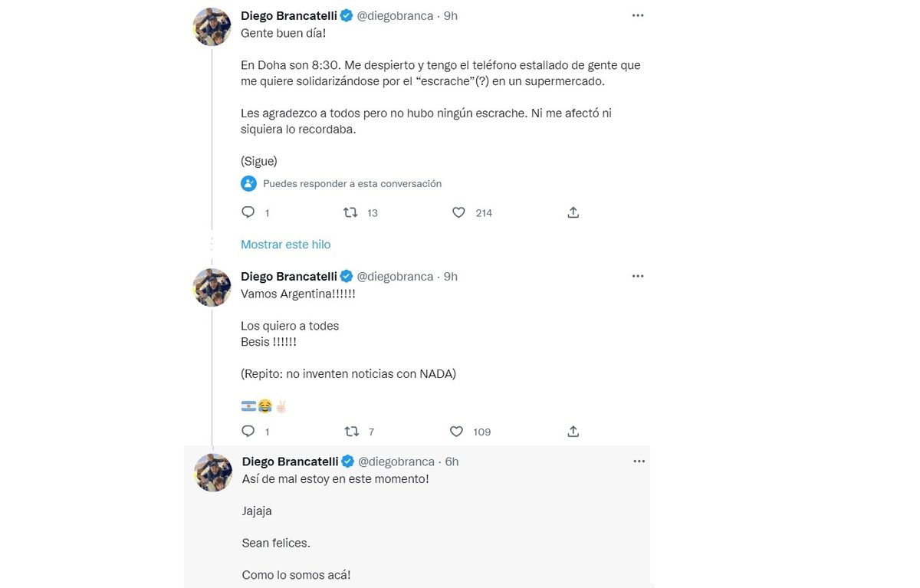This screenshot has height=588, width=920.
Task: Share the Vamos Argentina tweet
Action: tap(573, 432)
